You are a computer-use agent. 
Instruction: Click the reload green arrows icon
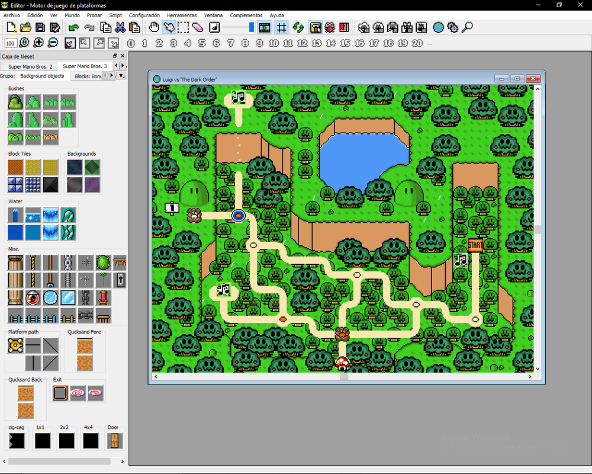(298, 27)
